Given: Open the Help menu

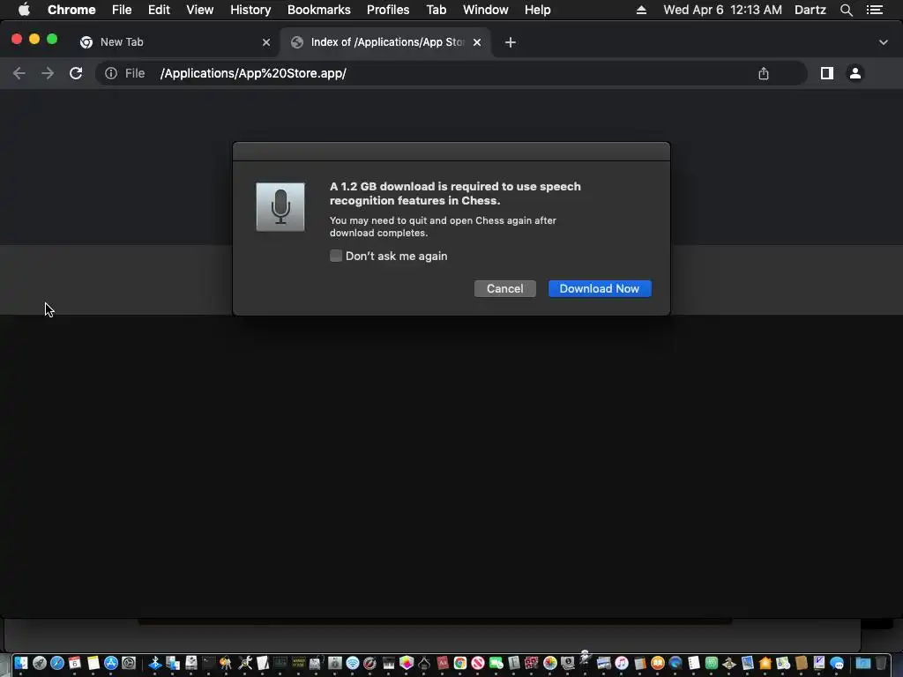Looking at the screenshot, I should [x=537, y=10].
